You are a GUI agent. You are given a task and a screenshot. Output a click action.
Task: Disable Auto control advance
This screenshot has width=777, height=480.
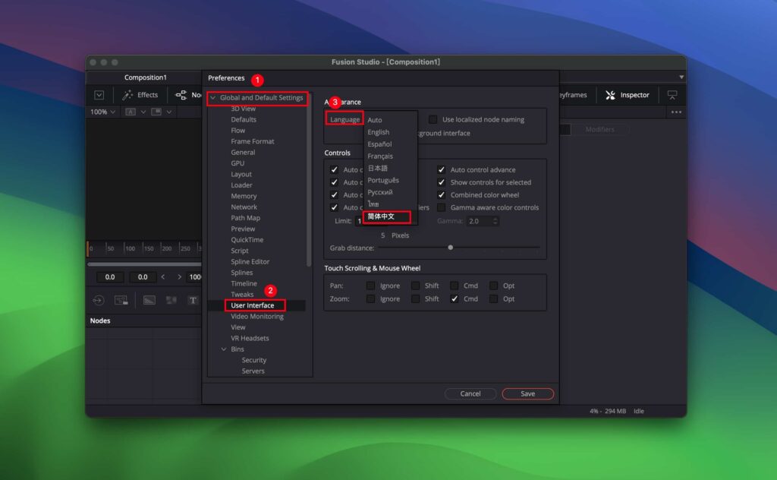(x=443, y=169)
